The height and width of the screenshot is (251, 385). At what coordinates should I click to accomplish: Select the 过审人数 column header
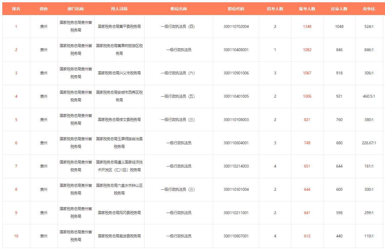pyautogui.click(x=339, y=9)
